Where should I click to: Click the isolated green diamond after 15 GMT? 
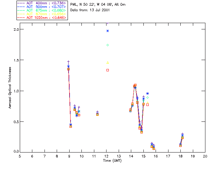147,97
